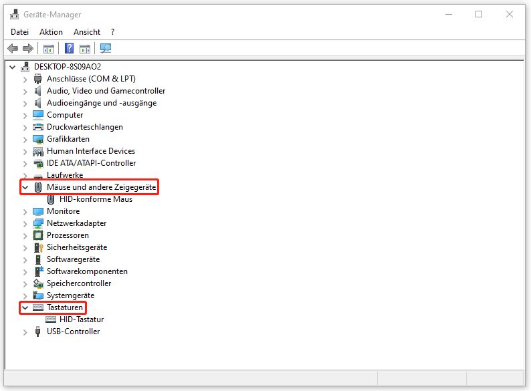
Task: Click the IDE ATA/ATAPI-Controller icon
Action: pos(38,163)
